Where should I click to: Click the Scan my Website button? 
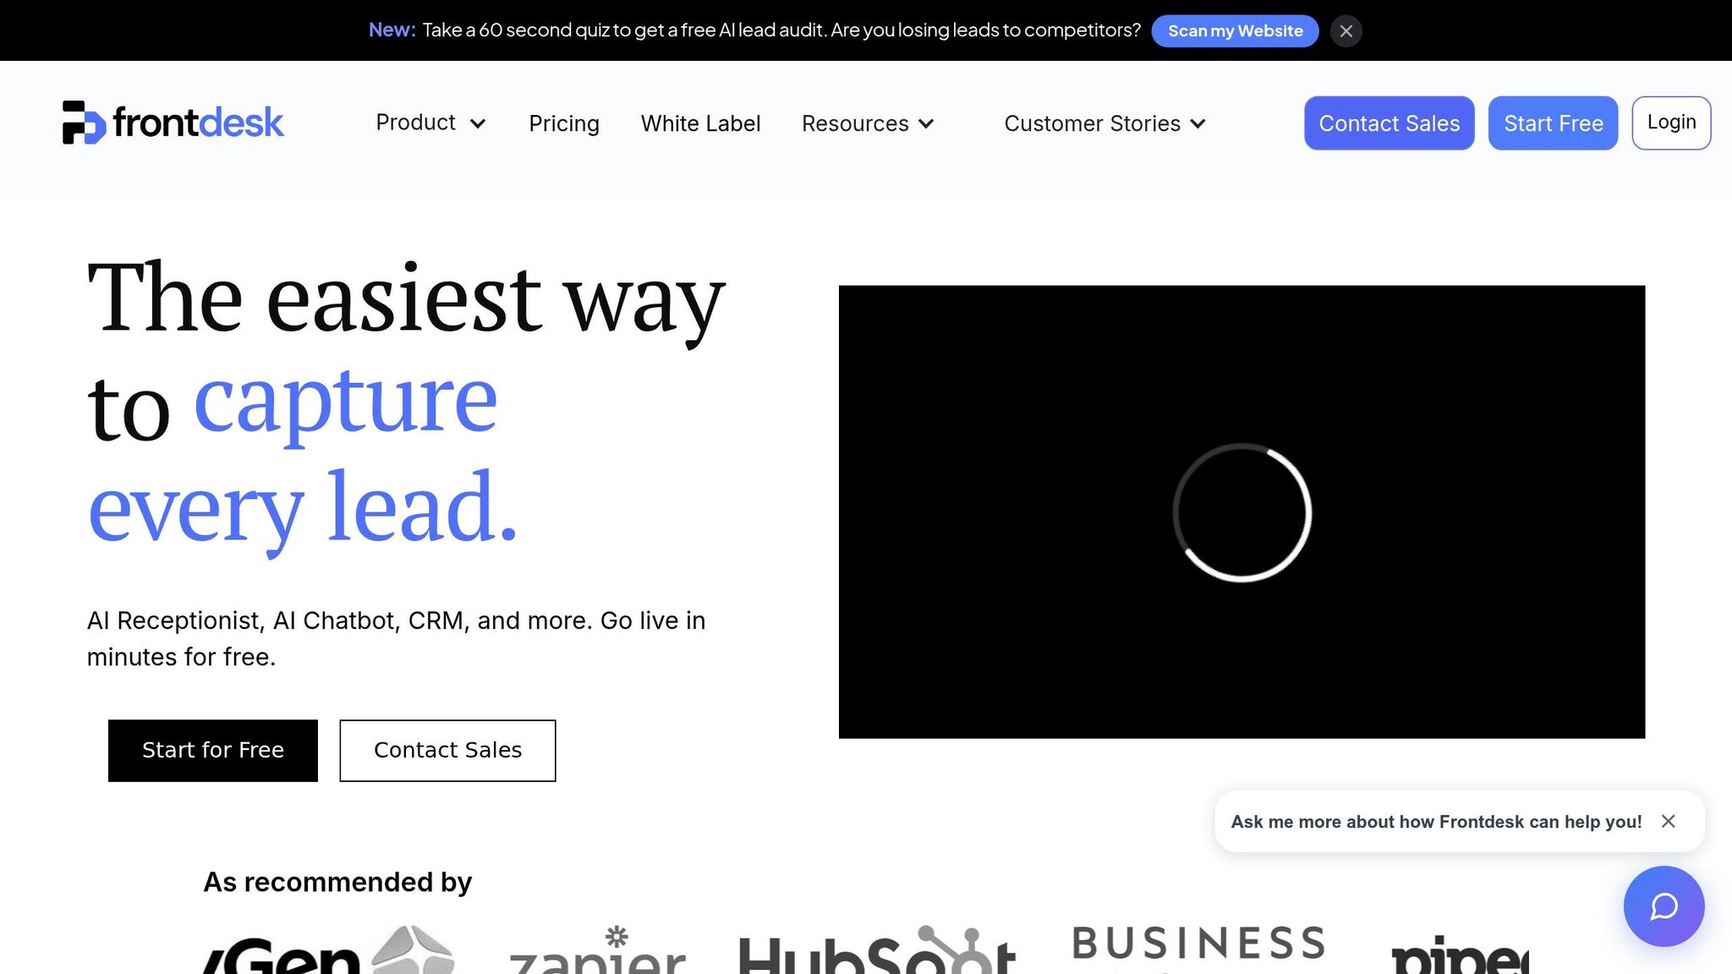tap(1234, 31)
